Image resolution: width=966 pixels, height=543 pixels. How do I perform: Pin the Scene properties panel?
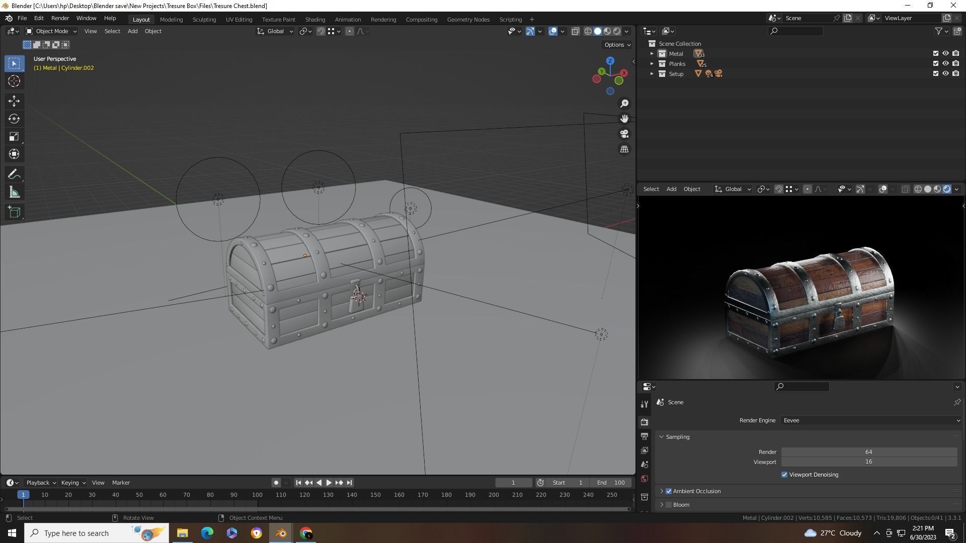pos(957,402)
